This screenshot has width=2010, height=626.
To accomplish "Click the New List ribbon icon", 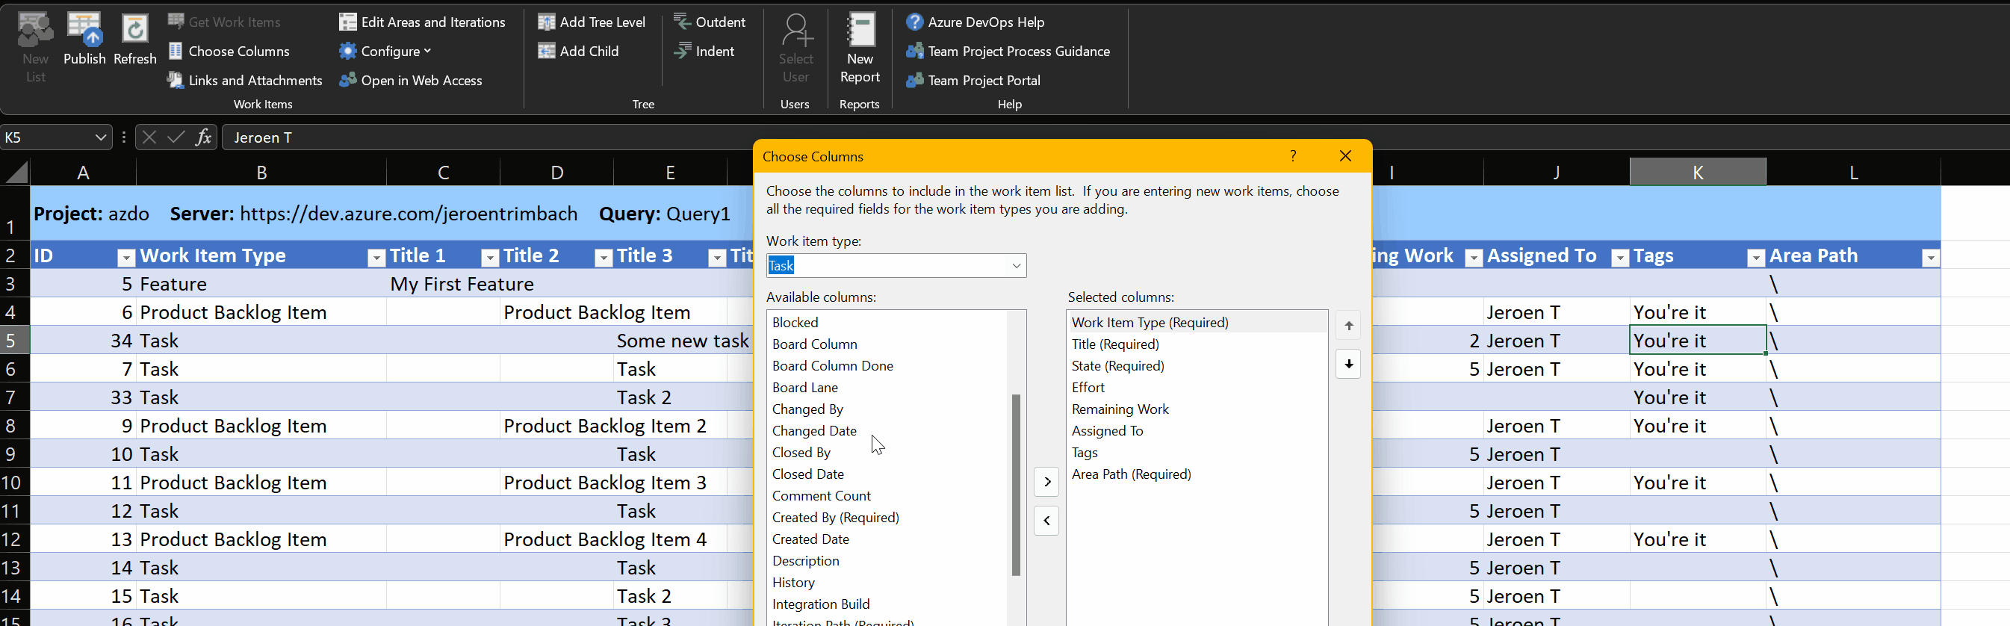I will pos(35,47).
